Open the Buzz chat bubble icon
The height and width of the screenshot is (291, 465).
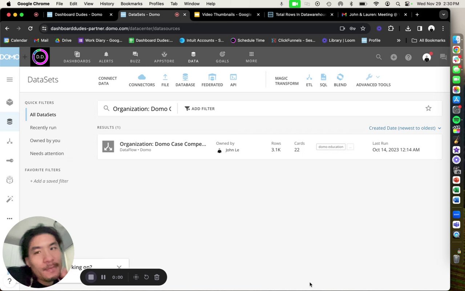click(x=443, y=57)
